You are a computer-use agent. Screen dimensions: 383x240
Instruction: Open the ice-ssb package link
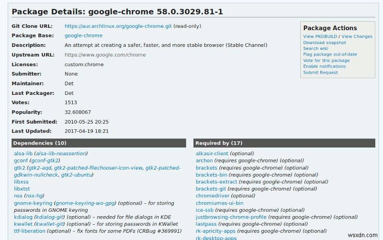click(204, 210)
